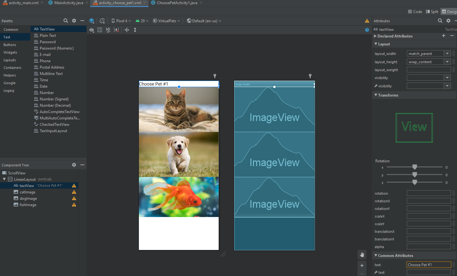Open the ChoosePetActivity1.java tab
Image resolution: width=457 pixels, height=276 pixels.
[177, 3]
